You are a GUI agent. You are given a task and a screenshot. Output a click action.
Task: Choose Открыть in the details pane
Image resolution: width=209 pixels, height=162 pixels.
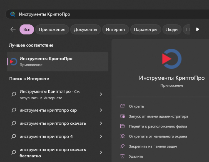(x=136, y=106)
